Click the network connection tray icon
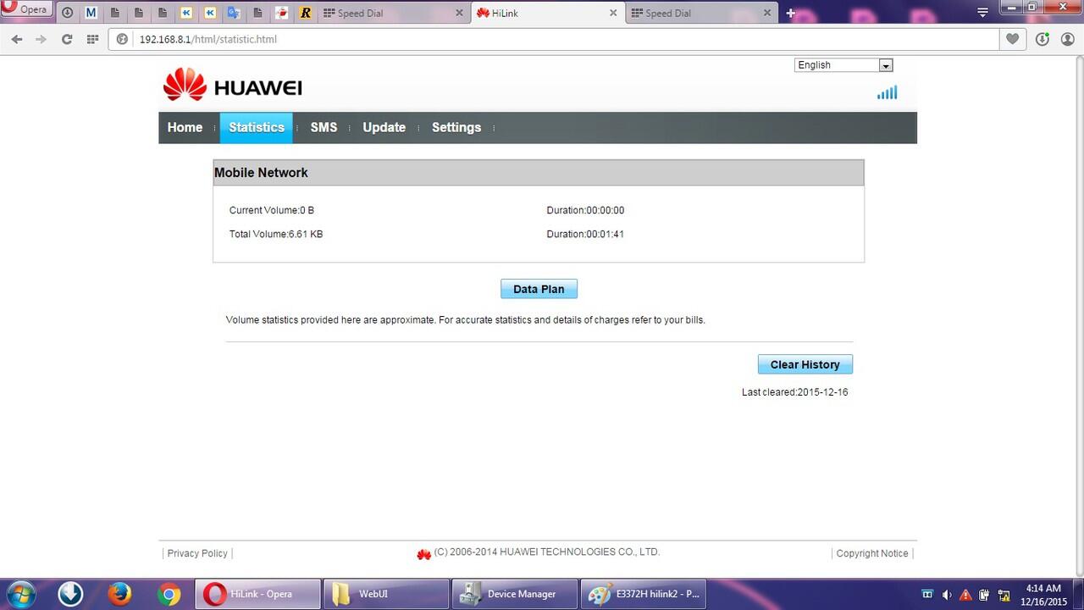Screen dimensions: 1084x610 pyautogui.click(x=1004, y=595)
